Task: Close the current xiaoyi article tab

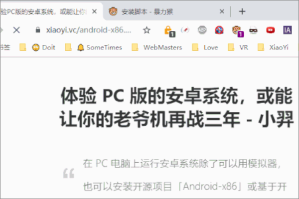Action: pos(94,11)
